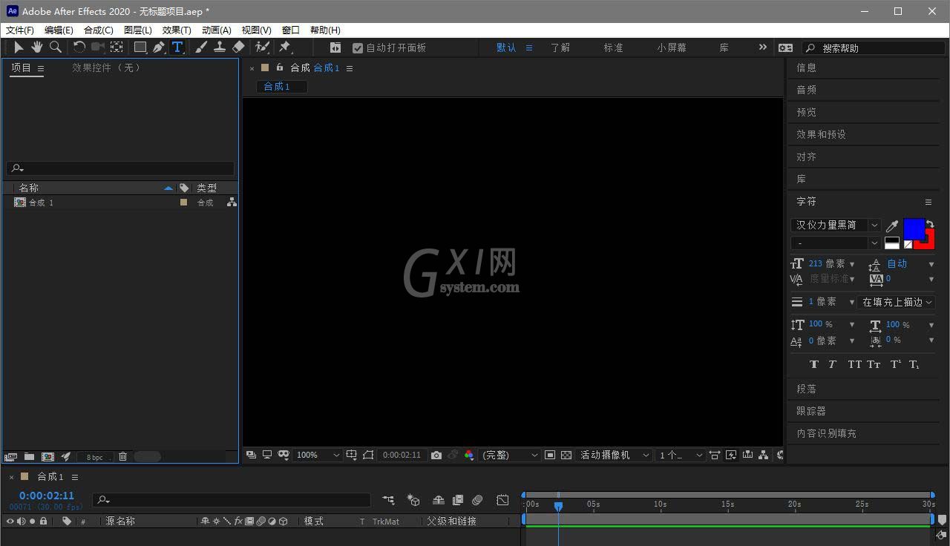
Task: Toggle Motion Blur switch in timeline
Action: (x=477, y=501)
